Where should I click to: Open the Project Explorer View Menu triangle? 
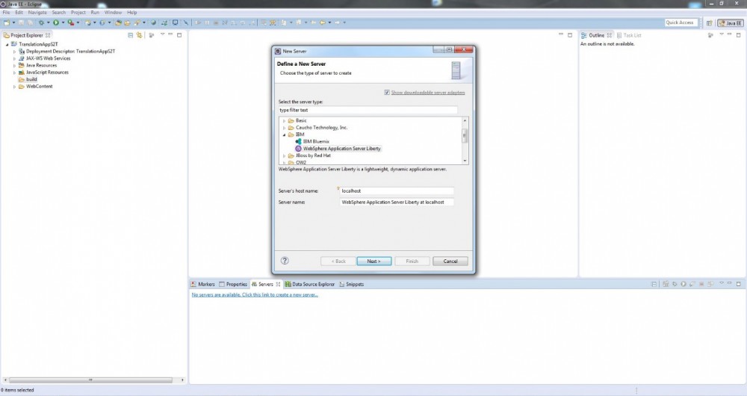[x=162, y=35]
